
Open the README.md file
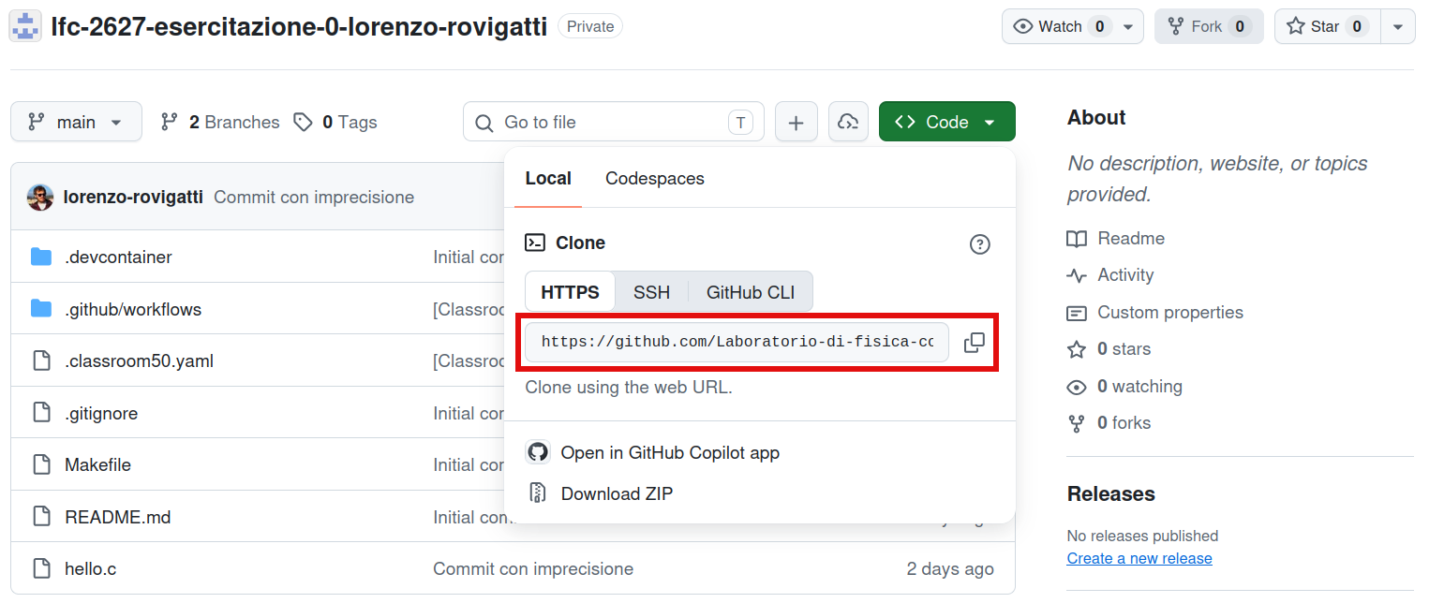[x=118, y=517]
